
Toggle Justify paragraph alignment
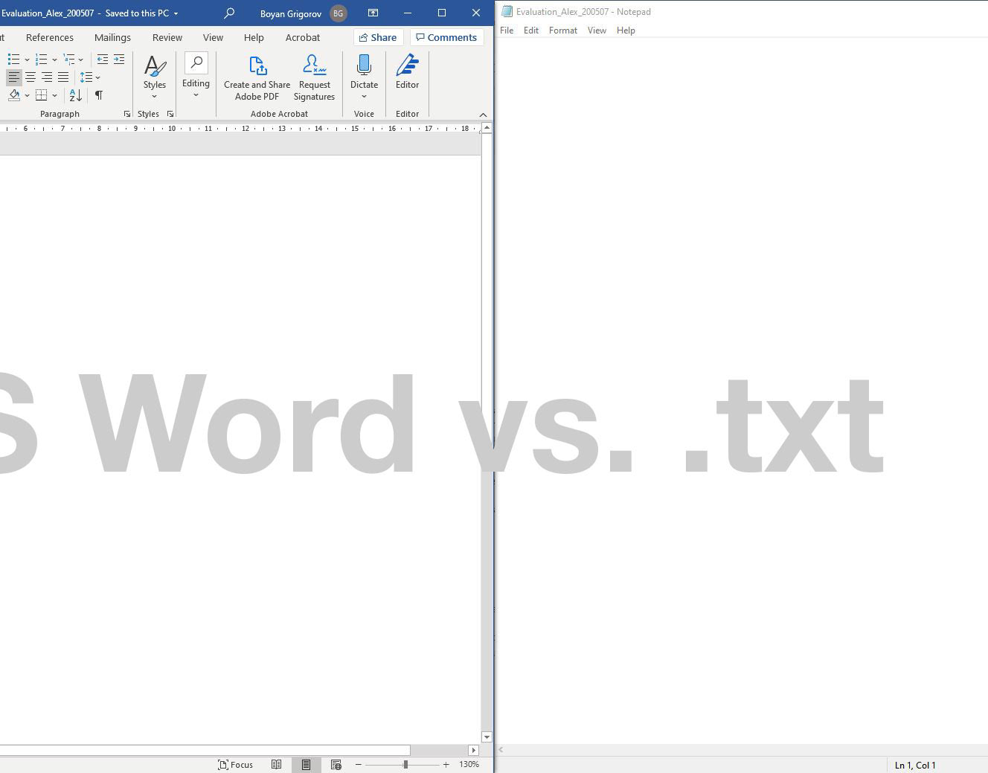[63, 77]
